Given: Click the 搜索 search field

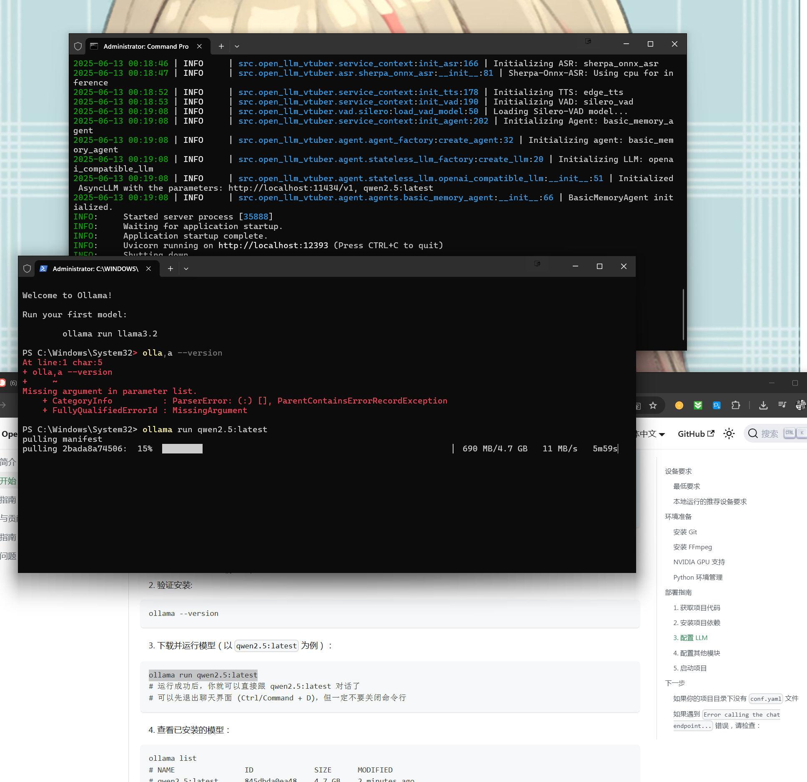Looking at the screenshot, I should [x=776, y=434].
